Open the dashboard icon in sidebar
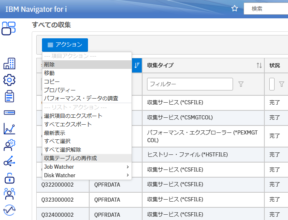Screen dimensions: 288x220 tap(9, 29)
